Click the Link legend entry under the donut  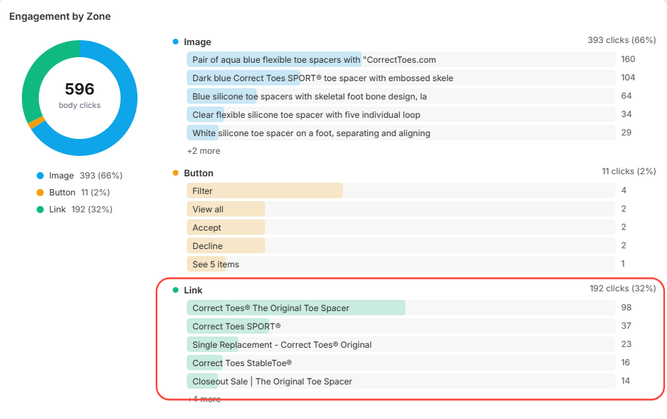[x=75, y=209]
